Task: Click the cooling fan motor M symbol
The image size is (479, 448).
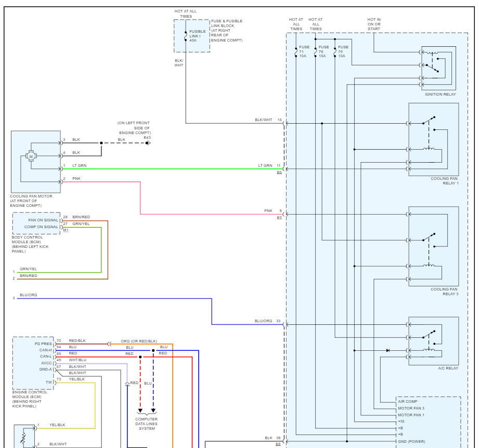Action: pyautogui.click(x=31, y=156)
